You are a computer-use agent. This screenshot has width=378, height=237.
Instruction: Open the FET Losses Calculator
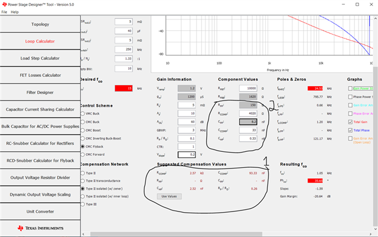(40, 75)
